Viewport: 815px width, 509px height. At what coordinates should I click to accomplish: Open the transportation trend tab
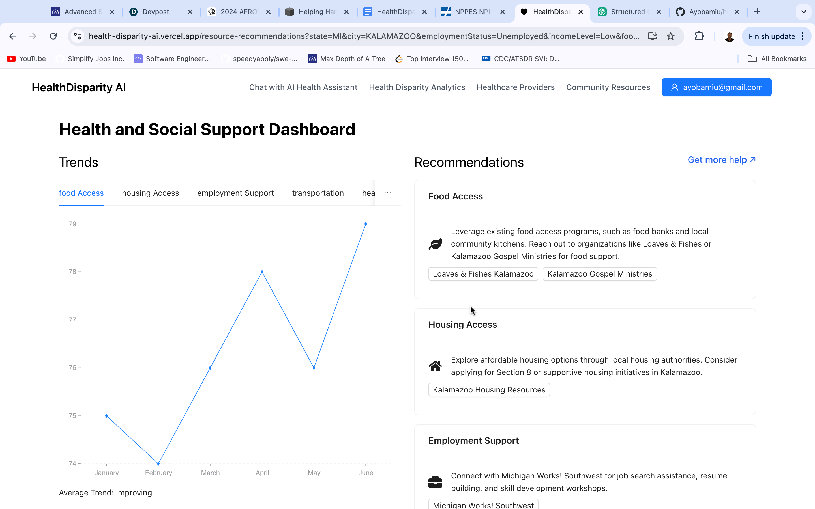coord(318,193)
